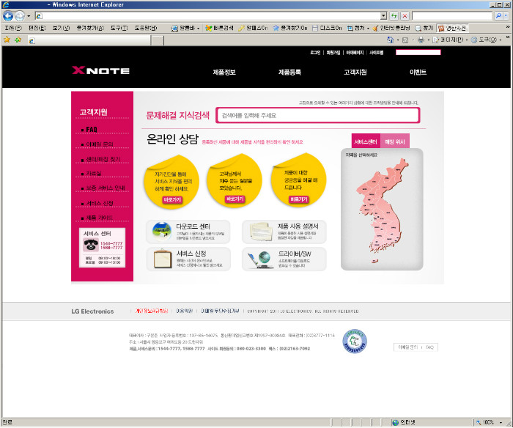Screen dimensions: 513x428
Task: Open the 제품정보 navigation menu
Action: click(x=224, y=72)
